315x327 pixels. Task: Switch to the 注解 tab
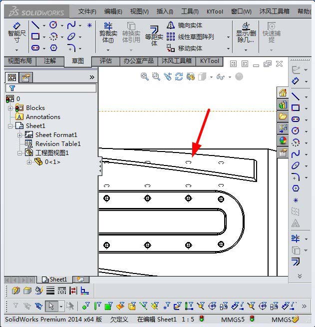(50, 61)
